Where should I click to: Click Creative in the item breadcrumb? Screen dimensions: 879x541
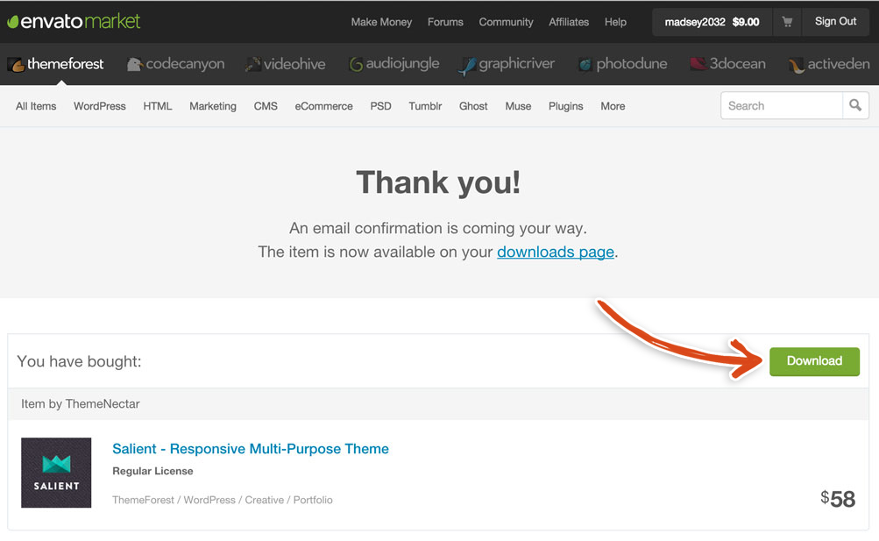[x=264, y=500]
